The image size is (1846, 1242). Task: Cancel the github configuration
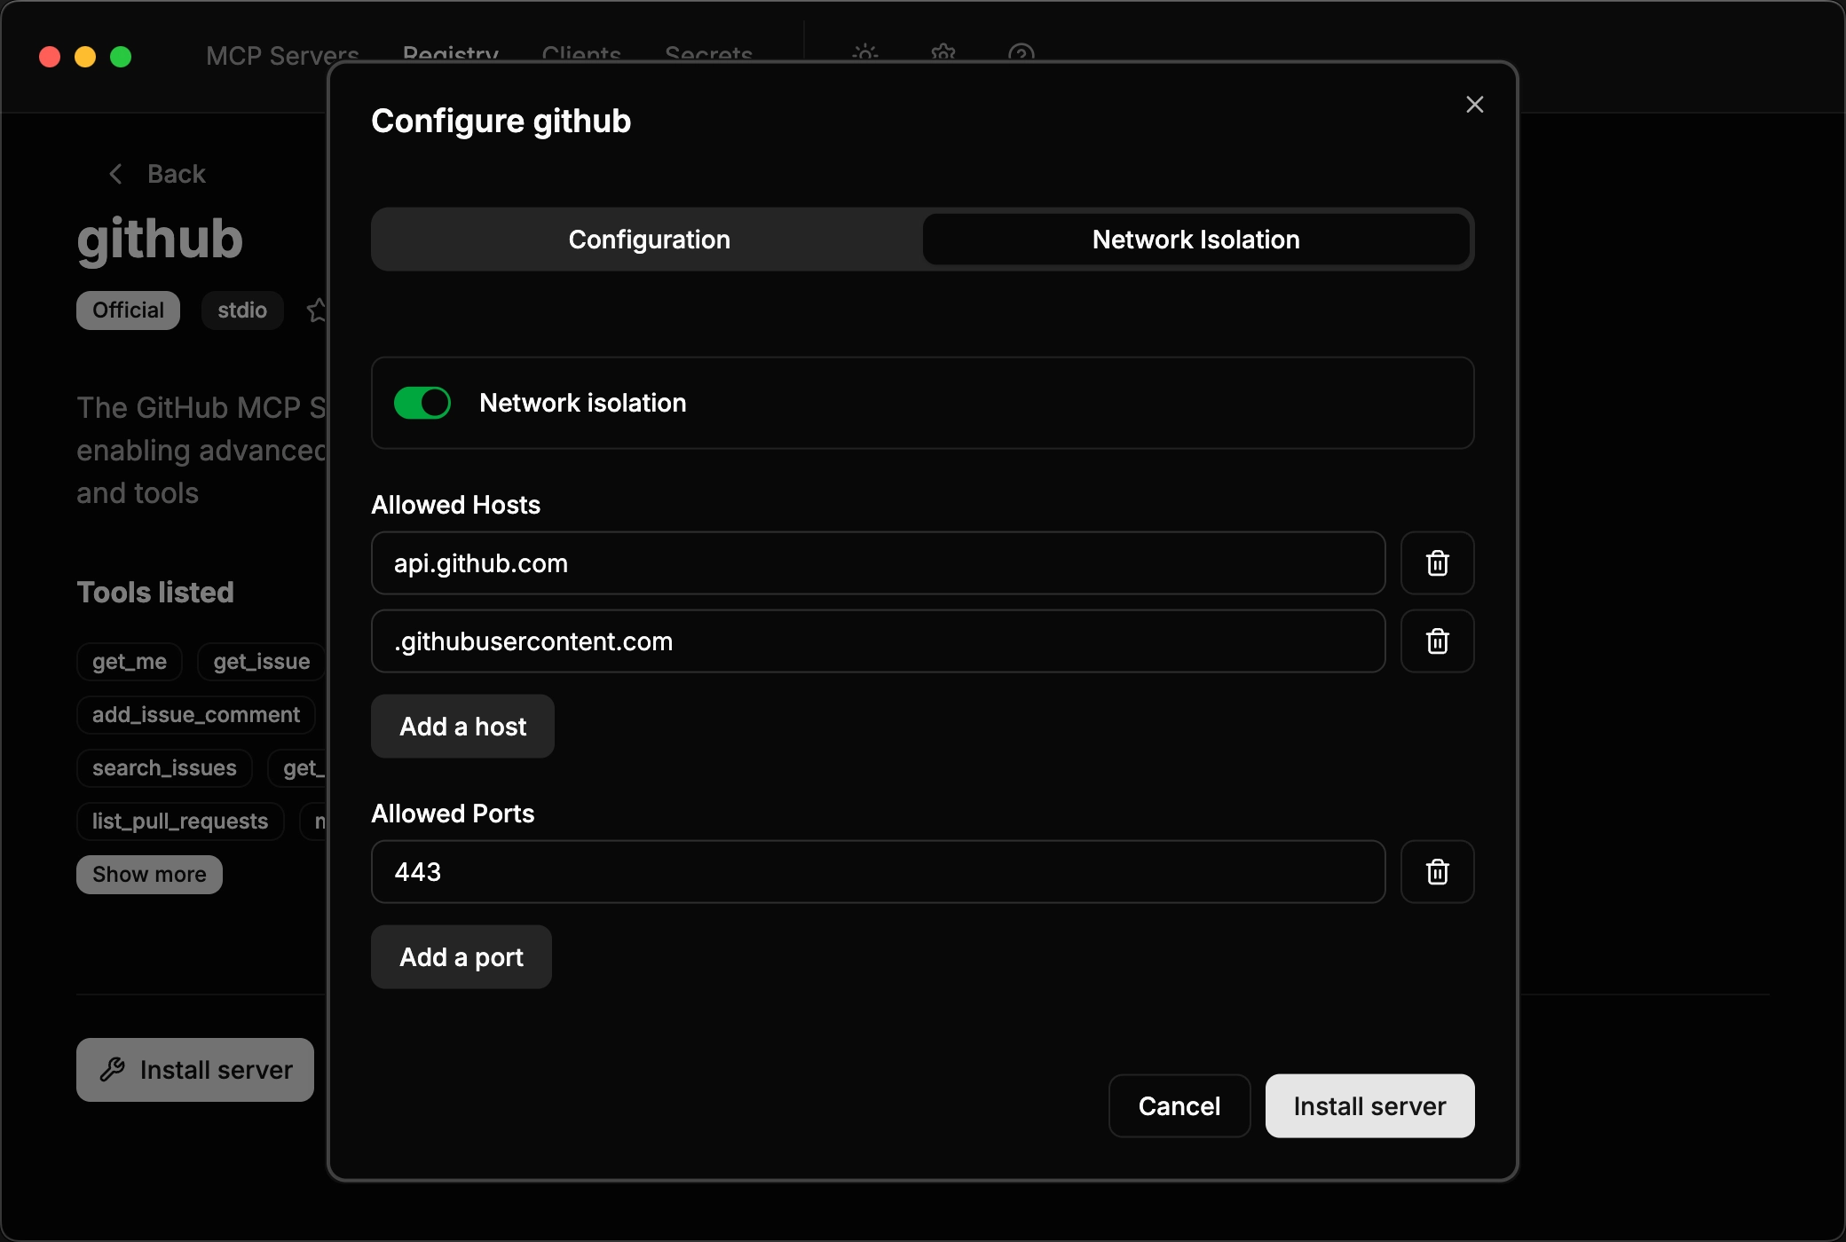[x=1179, y=1105]
